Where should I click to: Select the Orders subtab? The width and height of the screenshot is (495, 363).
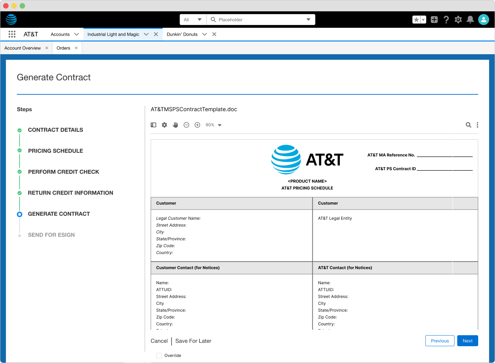(x=64, y=48)
